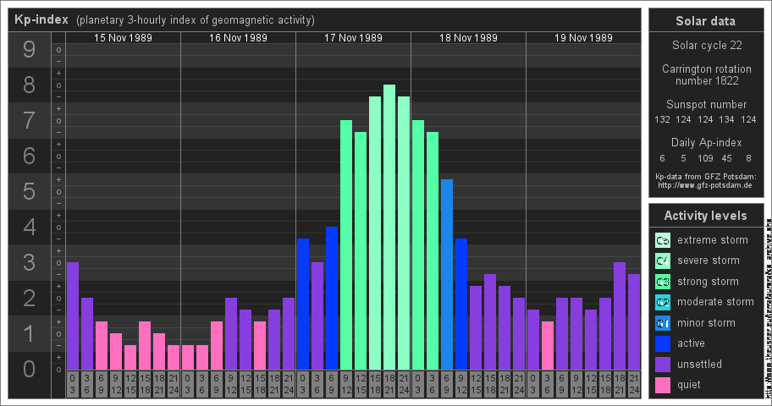
Task: Click the pink 'quiet' legend swatch
Action: coord(663,385)
